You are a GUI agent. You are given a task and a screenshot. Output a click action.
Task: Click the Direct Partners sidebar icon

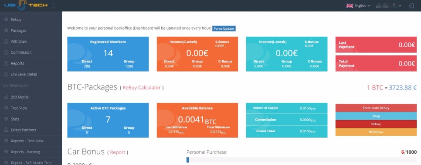tap(6, 130)
